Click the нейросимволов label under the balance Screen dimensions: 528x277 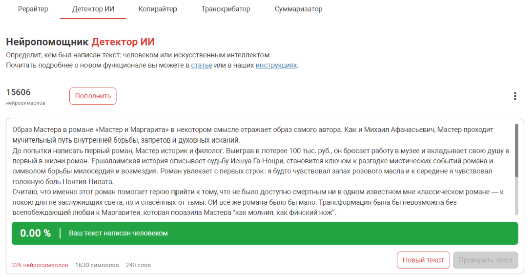click(x=26, y=103)
